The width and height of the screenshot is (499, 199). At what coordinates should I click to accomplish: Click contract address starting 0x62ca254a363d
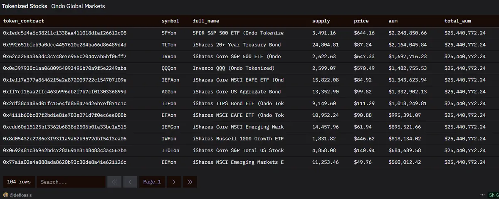65,57
